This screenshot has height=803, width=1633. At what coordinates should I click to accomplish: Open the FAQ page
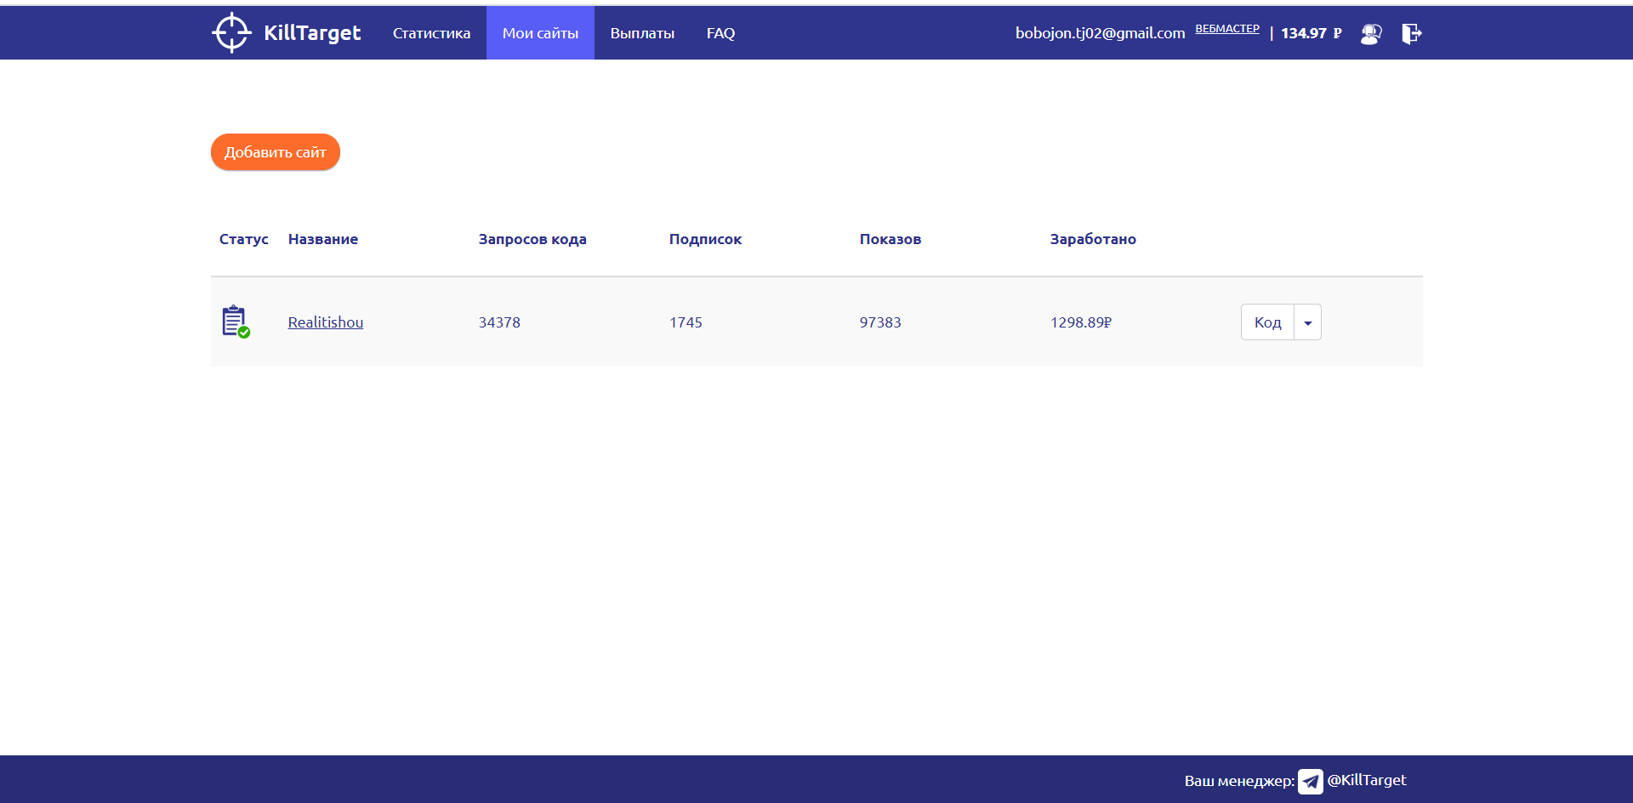point(720,33)
